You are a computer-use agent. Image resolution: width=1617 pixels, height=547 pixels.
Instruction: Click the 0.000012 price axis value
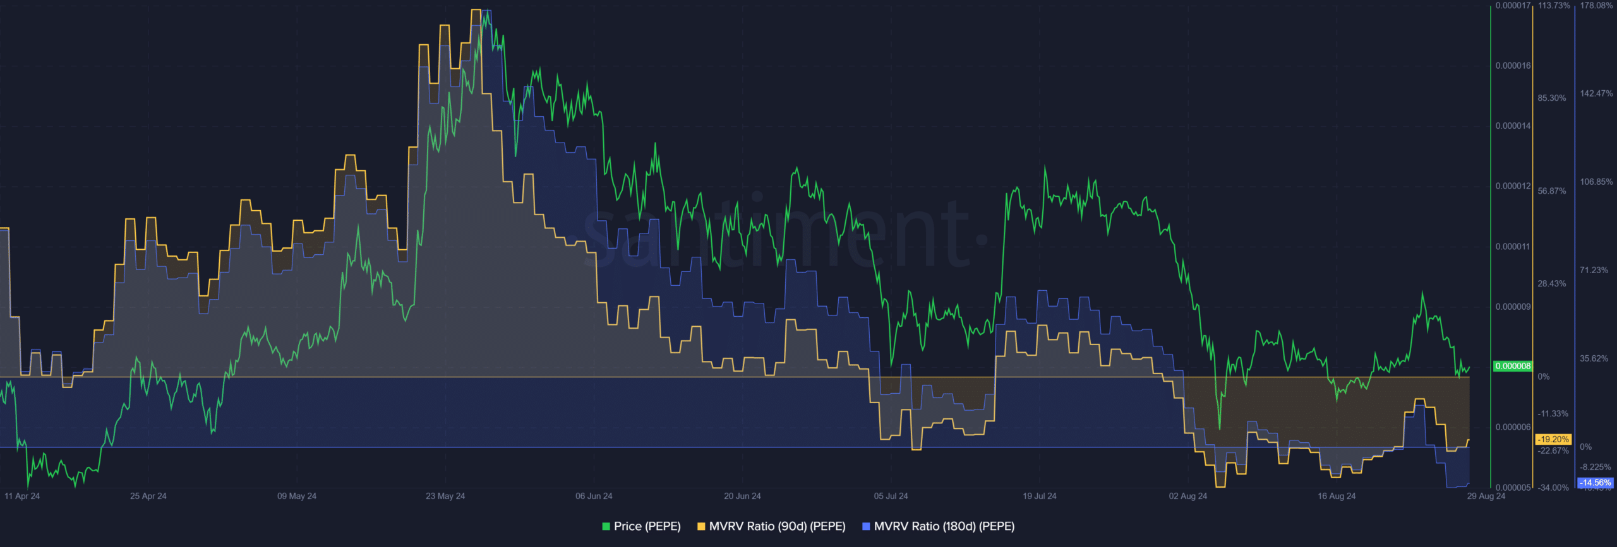1513,186
